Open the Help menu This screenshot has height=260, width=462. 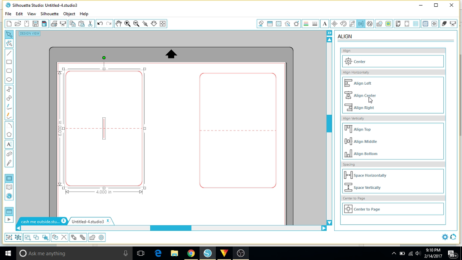tap(84, 14)
